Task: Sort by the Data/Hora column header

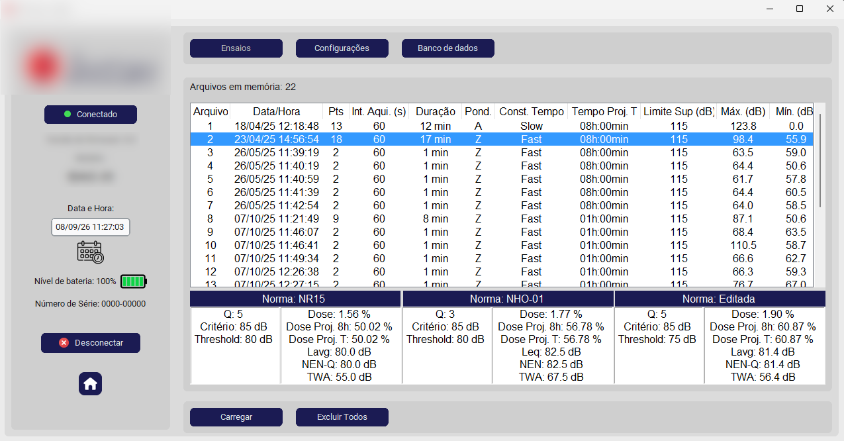Action: (277, 112)
